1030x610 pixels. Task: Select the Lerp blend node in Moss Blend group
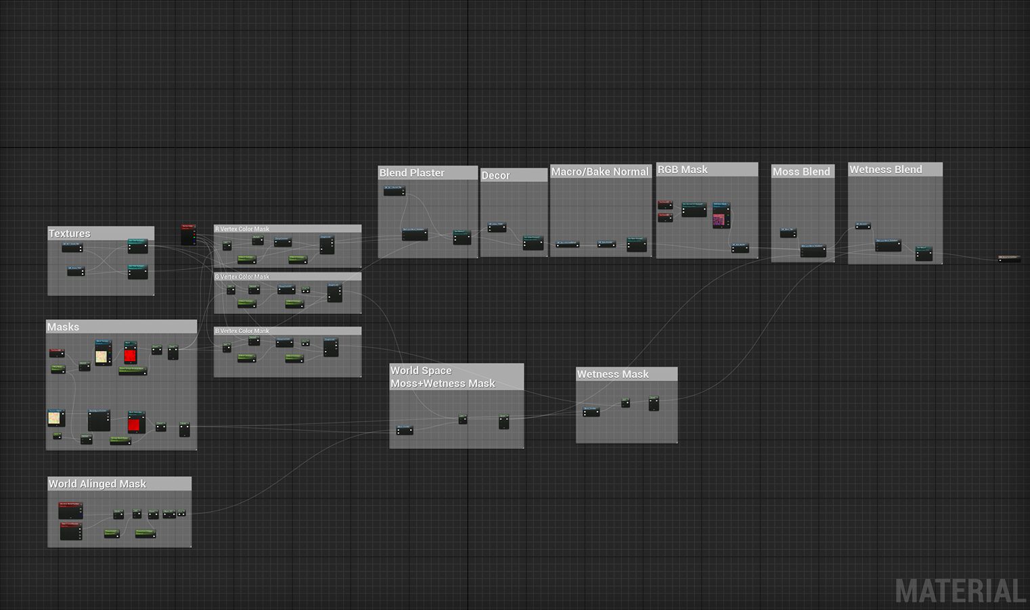click(x=813, y=251)
